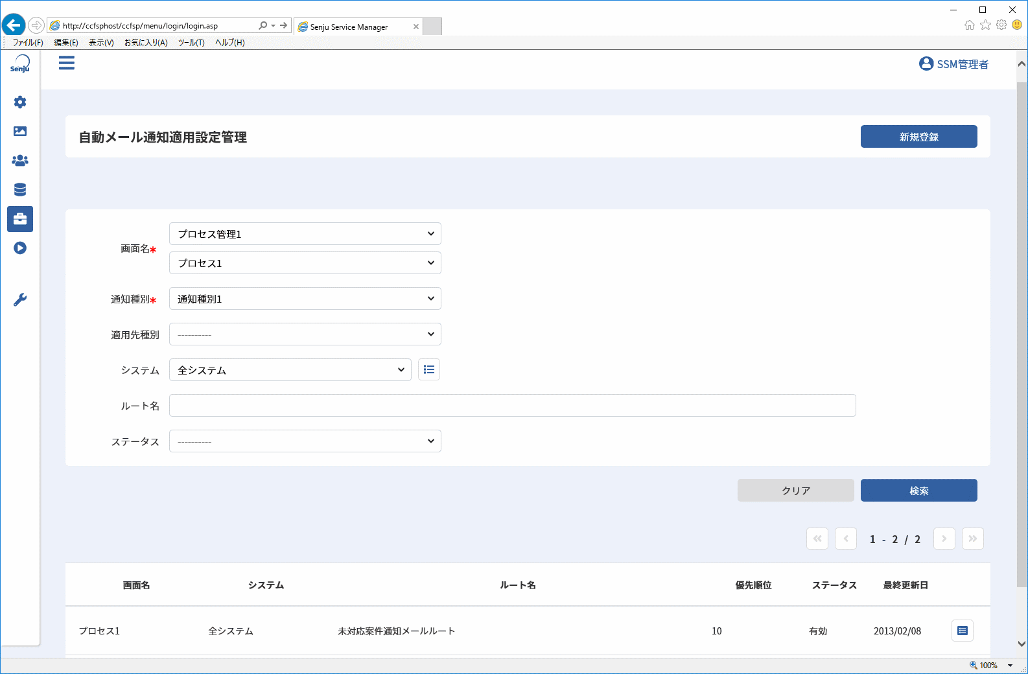The image size is (1028, 674).
Task: Open the 編集(E) menu
Action: [x=66, y=43]
